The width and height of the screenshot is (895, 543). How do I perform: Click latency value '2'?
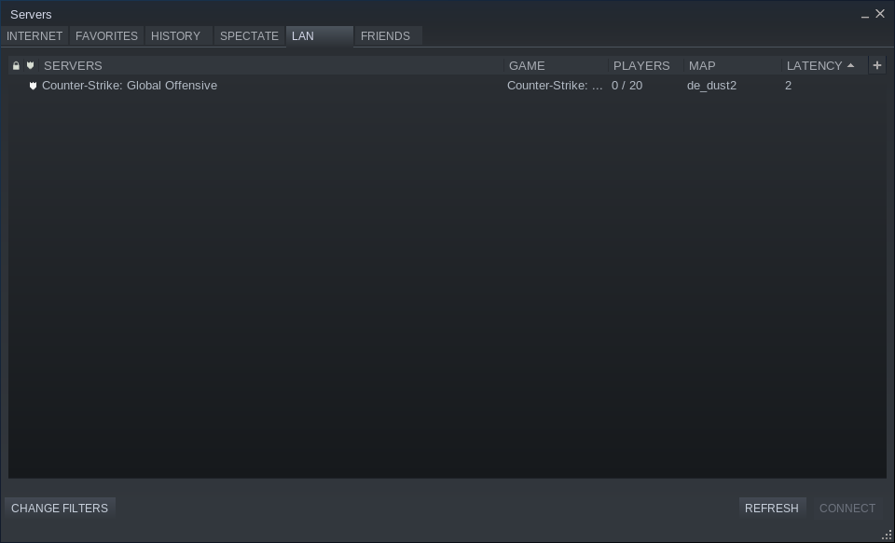(789, 86)
